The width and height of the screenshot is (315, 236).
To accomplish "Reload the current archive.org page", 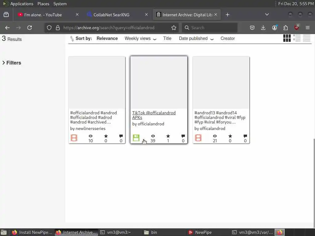I will pos(30,28).
